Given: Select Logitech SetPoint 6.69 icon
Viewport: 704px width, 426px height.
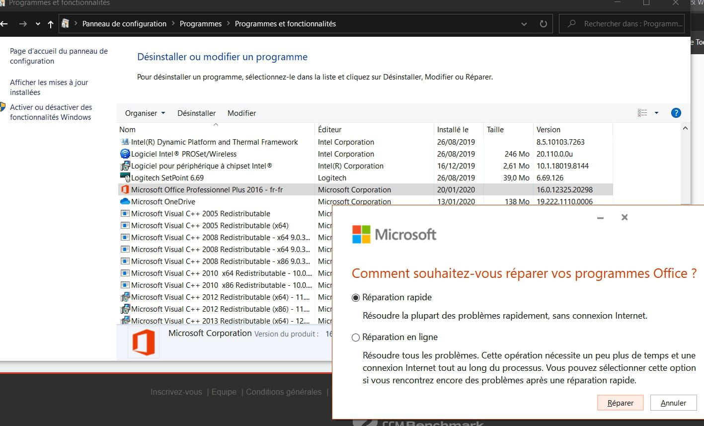Looking at the screenshot, I should pos(125,178).
